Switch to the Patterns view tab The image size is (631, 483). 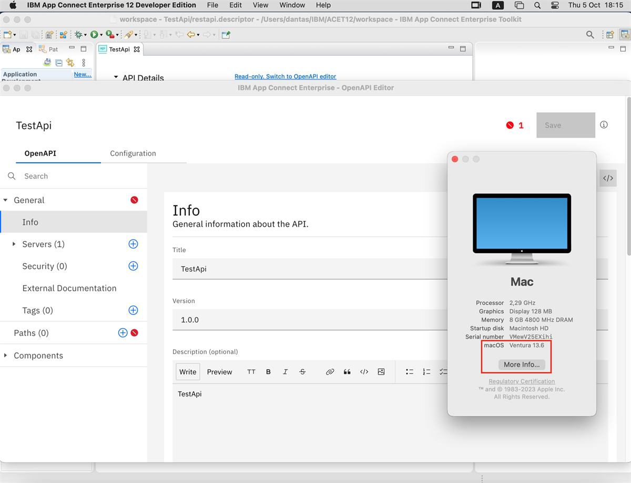(x=48, y=49)
